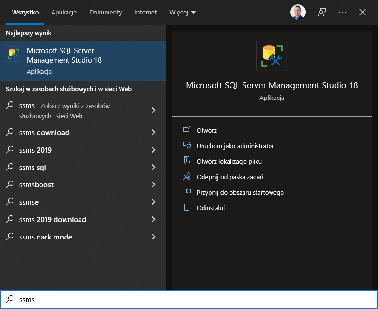Click Otwórz to launch the app
This screenshot has height=309, width=378.
[x=207, y=130]
